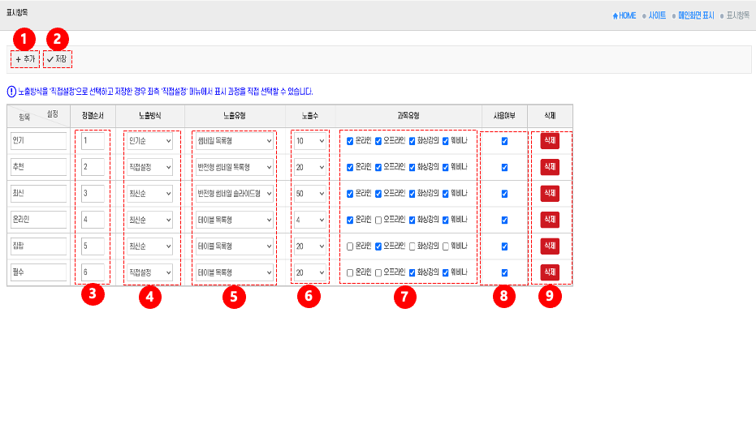The height and width of the screenshot is (424, 756).
Task: Click the 저장 (save) checkmark button
Action: tap(57, 59)
